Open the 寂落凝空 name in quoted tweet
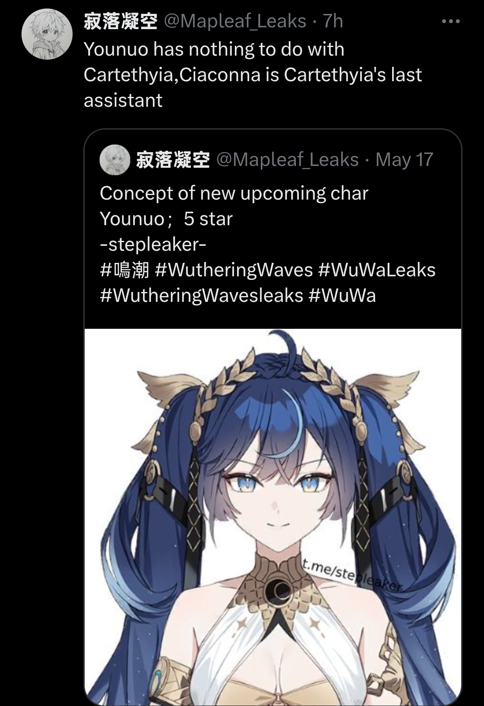The width and height of the screenshot is (484, 706). 173,160
